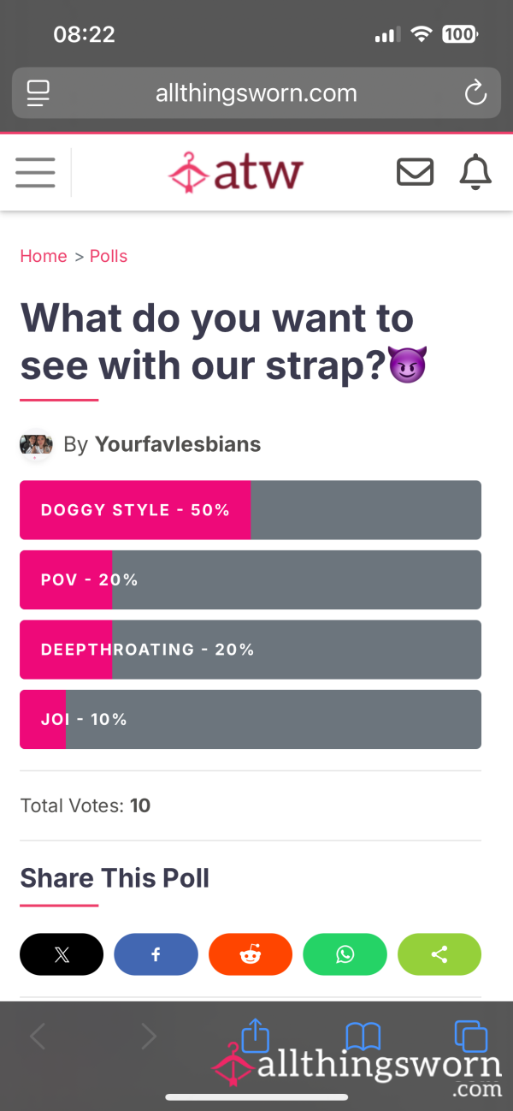Open the hamburger navigation menu
This screenshot has height=1111, width=513.
pyautogui.click(x=35, y=172)
